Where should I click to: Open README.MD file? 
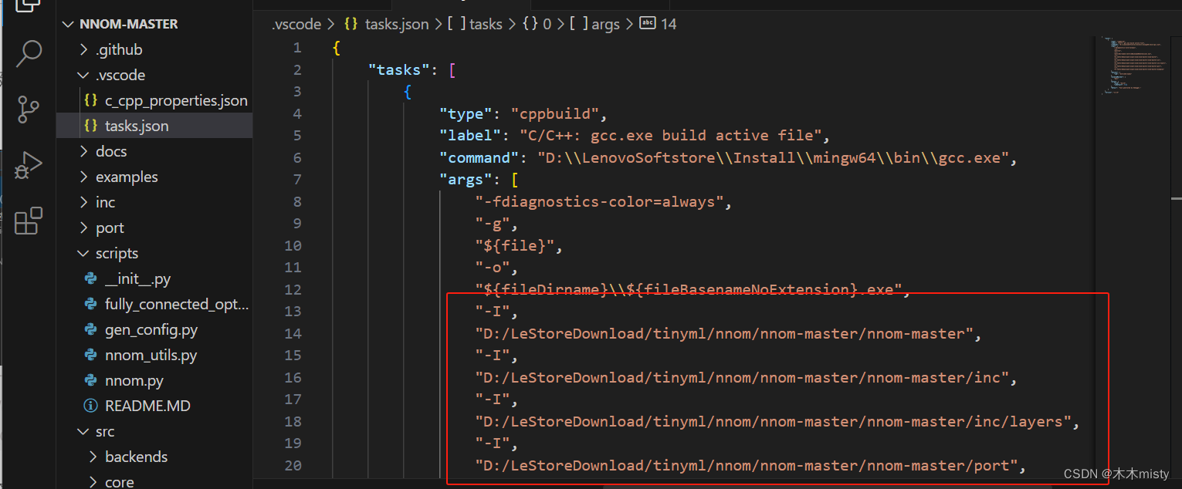pyautogui.click(x=147, y=406)
